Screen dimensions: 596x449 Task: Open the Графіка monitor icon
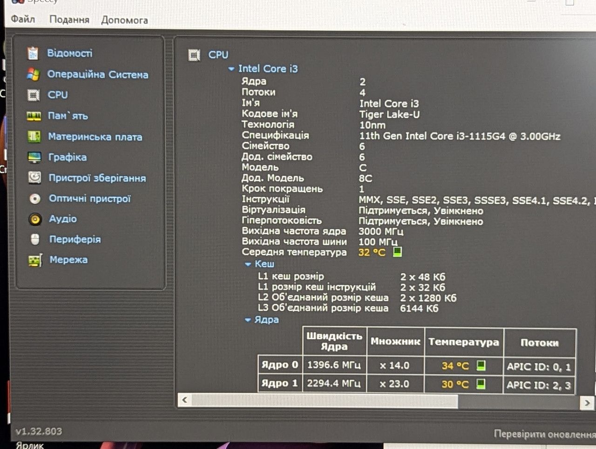coord(34,157)
